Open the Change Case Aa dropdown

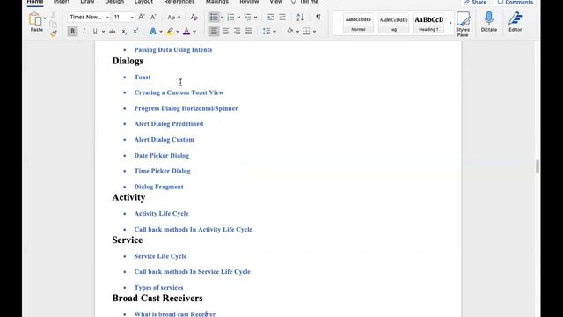174,18
